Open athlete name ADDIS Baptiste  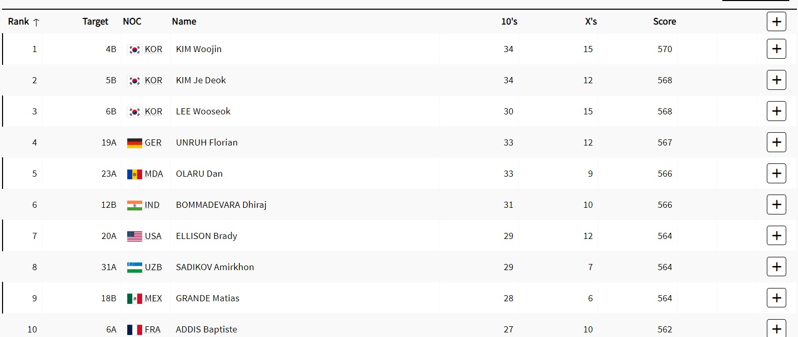206,329
